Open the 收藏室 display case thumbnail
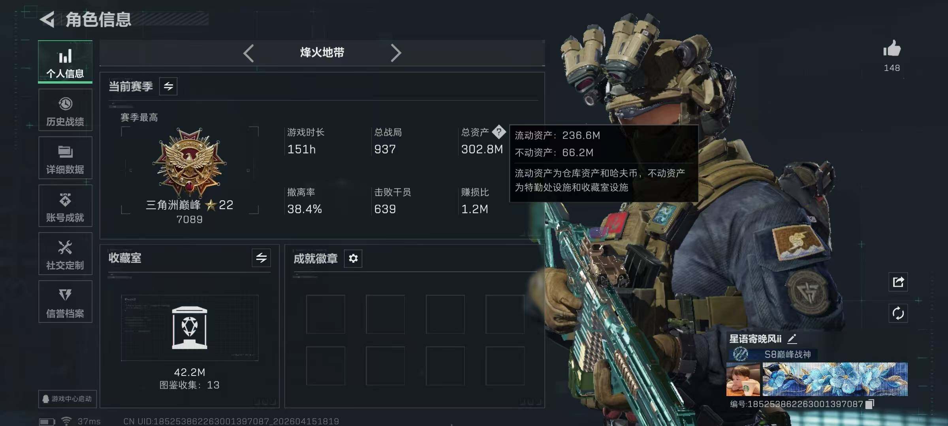This screenshot has height=426, width=948. [x=190, y=328]
